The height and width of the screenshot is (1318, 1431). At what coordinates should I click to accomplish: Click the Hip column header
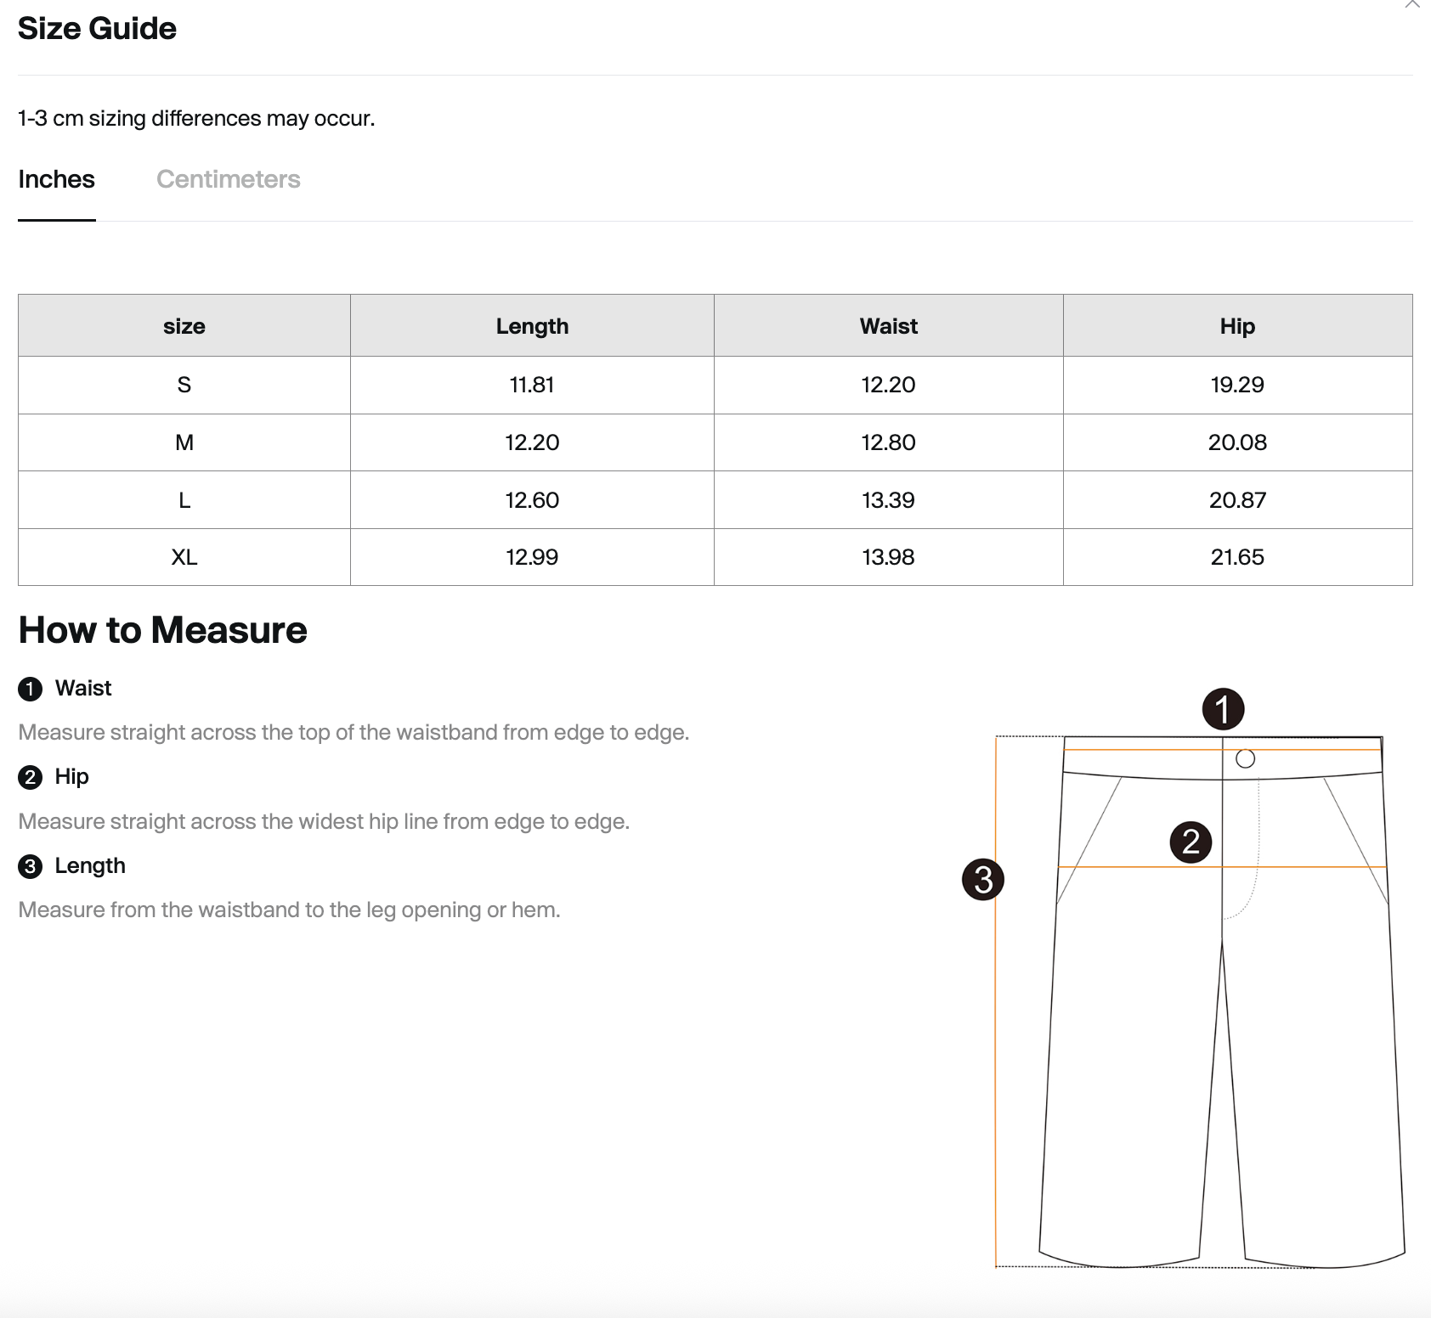point(1237,326)
